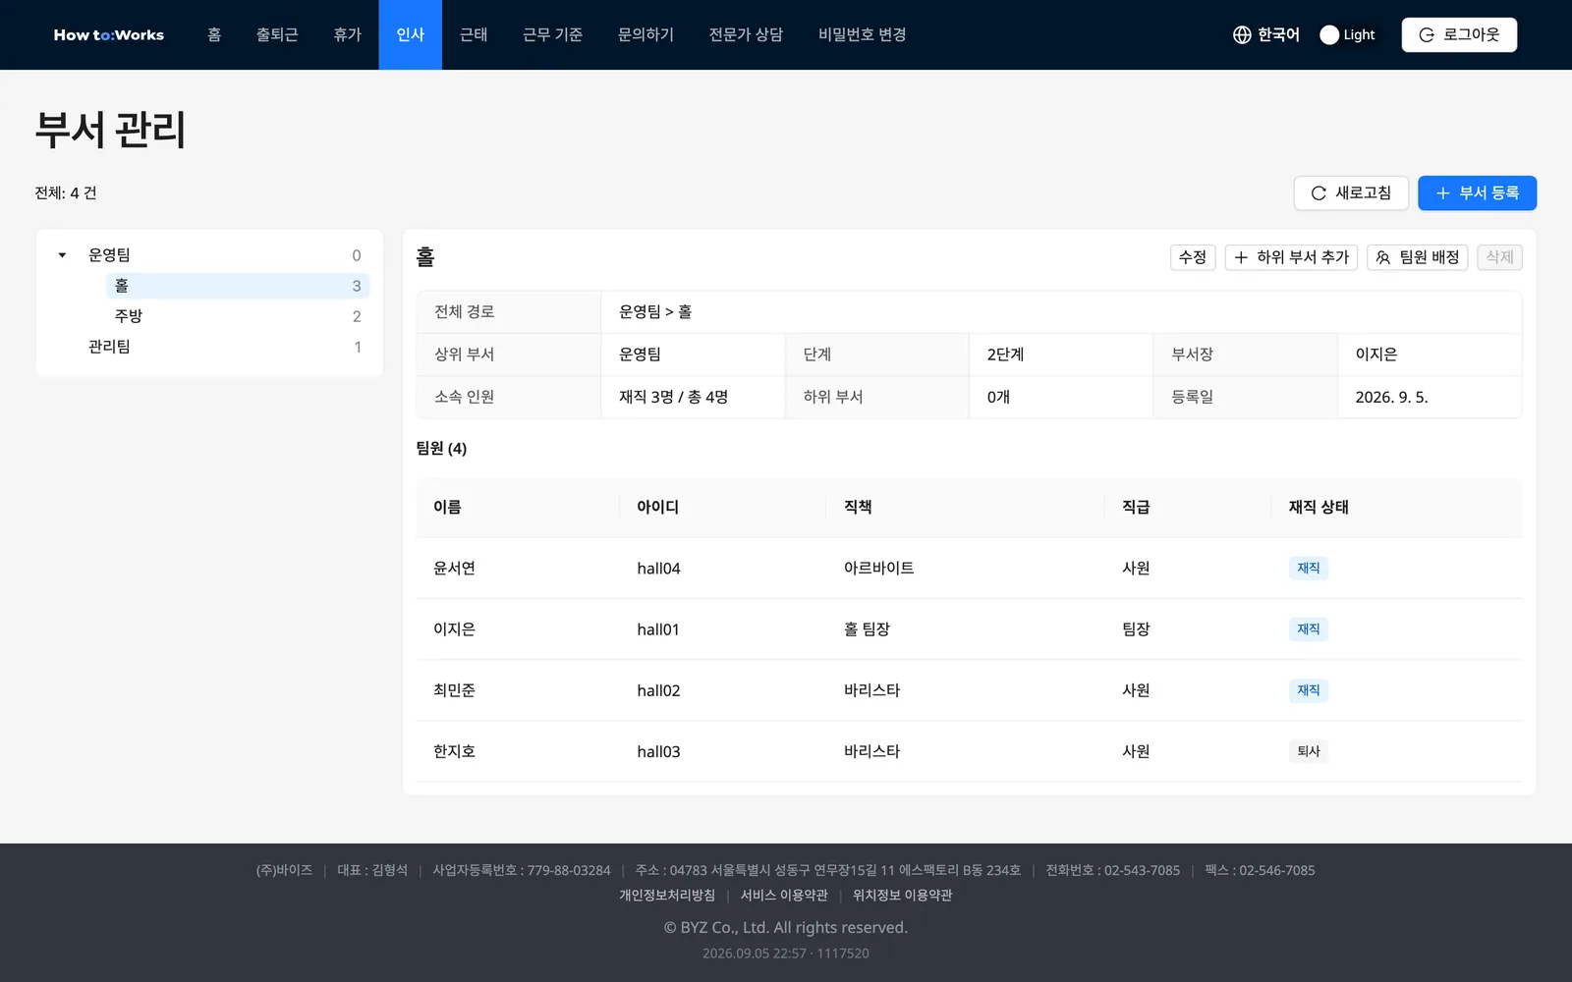This screenshot has height=982, width=1572.
Task: Select member name 최민준
Action: pos(454,690)
